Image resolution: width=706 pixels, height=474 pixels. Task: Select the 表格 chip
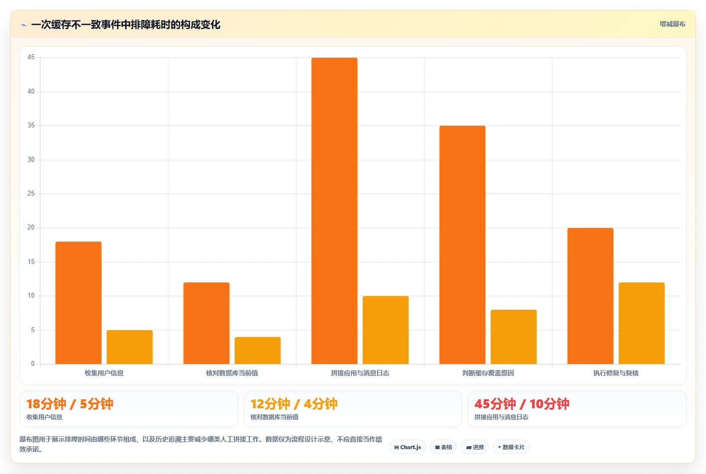443,447
